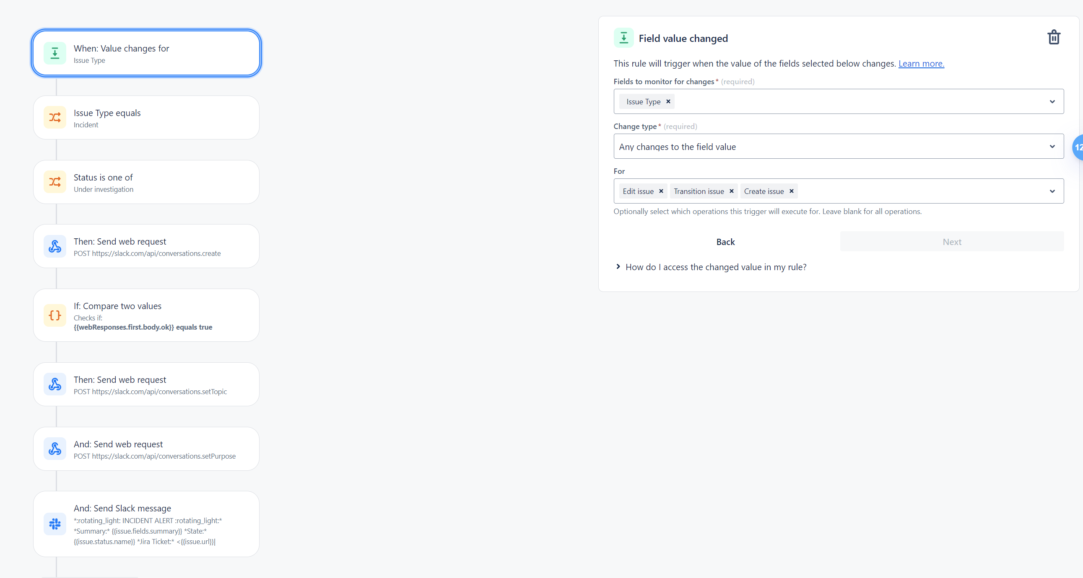Open the Issue Type equals Incident step
This screenshot has width=1083, height=578.
[x=146, y=118]
